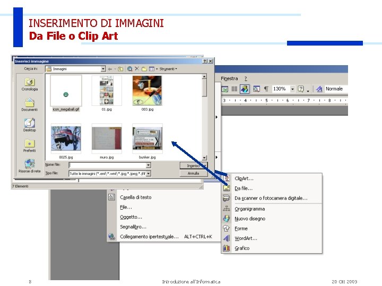Select Collegamento ipertestuale... menu entry
This screenshot has width=382, height=286.
point(163,236)
